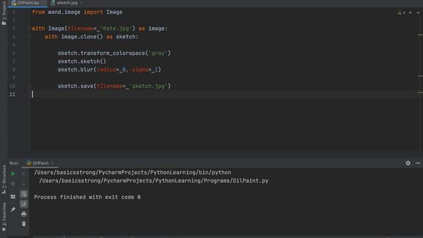The height and width of the screenshot is (238, 423).
Task: Go to the previous highlighted problem
Action: (x=410, y=13)
